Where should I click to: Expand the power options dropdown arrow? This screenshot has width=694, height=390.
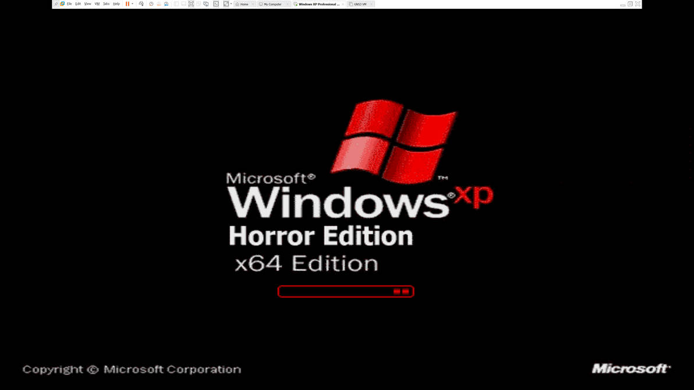[x=132, y=4]
